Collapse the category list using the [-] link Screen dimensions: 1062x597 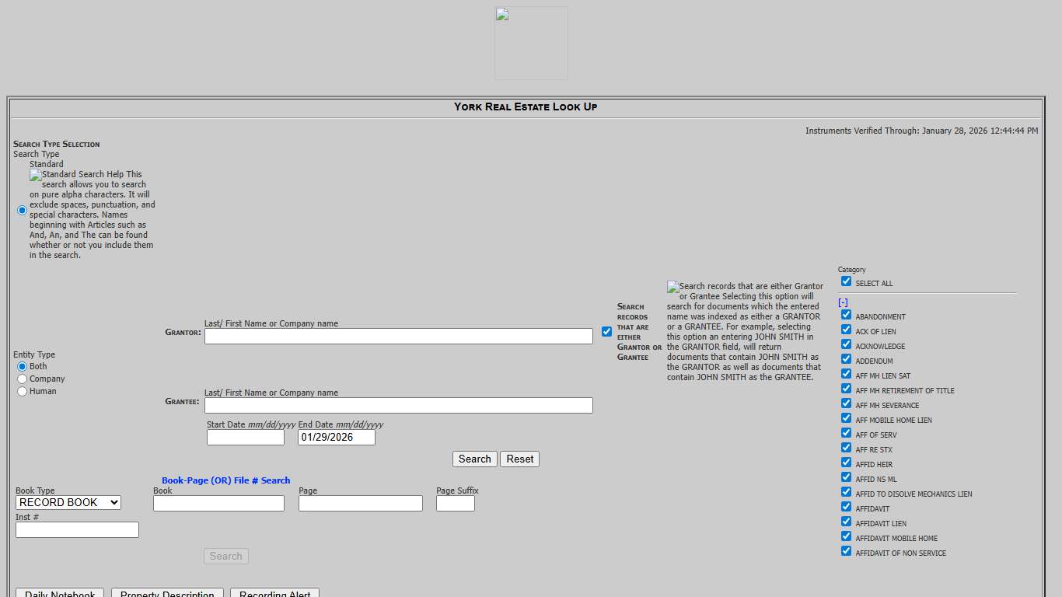[843, 302]
